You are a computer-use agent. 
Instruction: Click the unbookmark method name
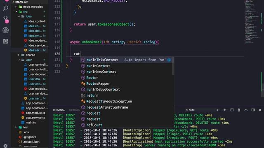click(92, 42)
